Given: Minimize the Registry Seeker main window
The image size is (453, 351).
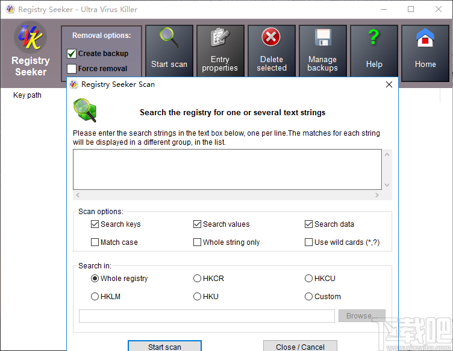Looking at the screenshot, I should tap(384, 9).
